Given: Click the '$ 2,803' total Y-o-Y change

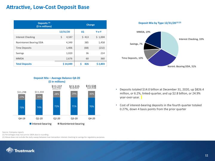Looking at the screenshot, I should [x=101, y=64].
